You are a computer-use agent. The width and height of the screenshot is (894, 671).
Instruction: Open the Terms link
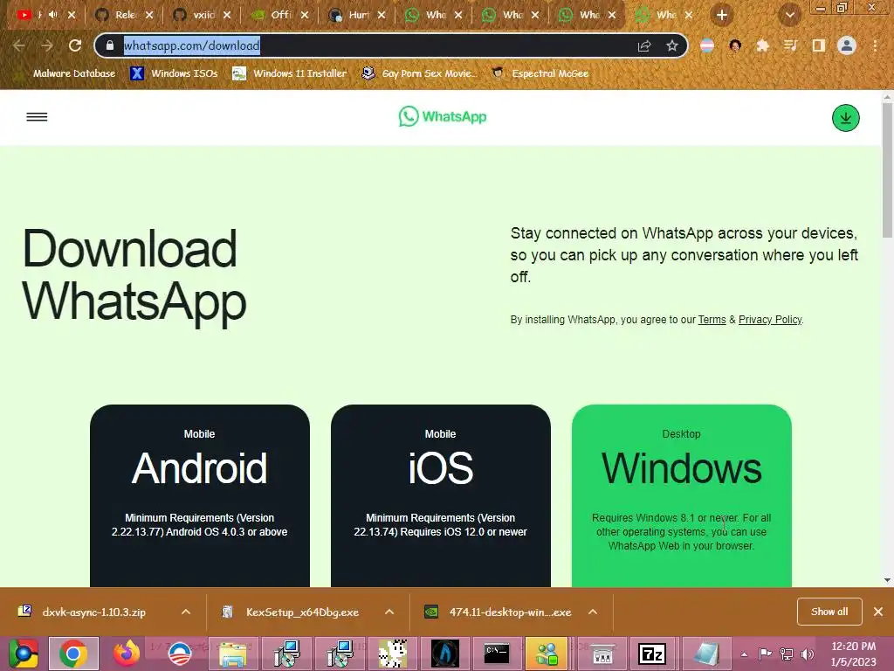(712, 320)
